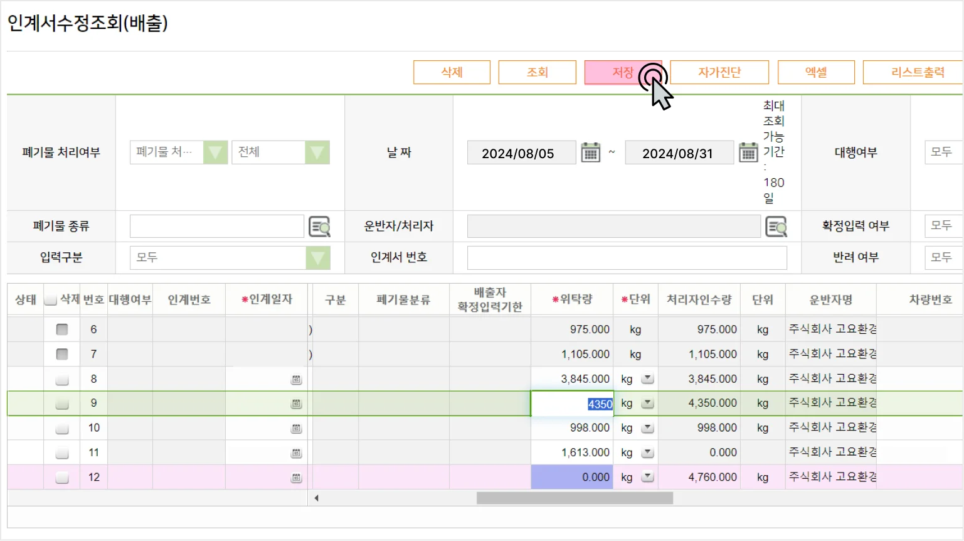964x541 pixels.
Task: Open the calendar icon in row 12's 인계일자 cell
Action: 296,477
